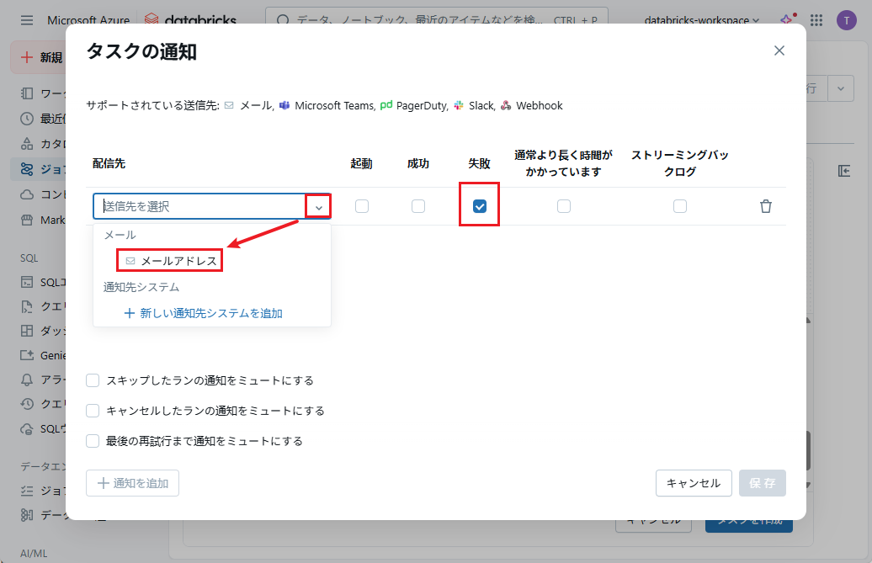Open the run button dropdown chevron
The image size is (872, 563).
tap(840, 88)
